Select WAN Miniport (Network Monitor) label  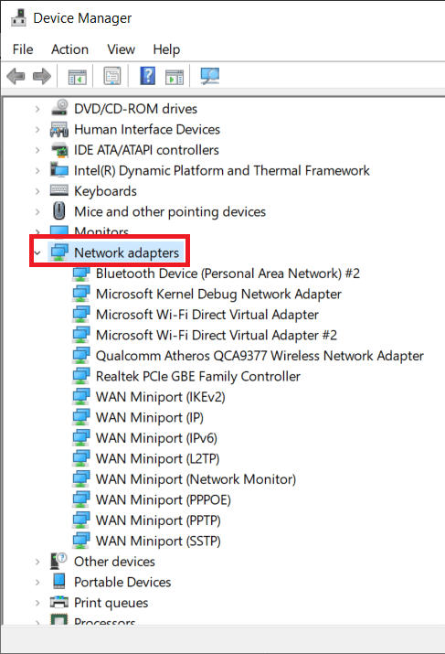click(196, 479)
